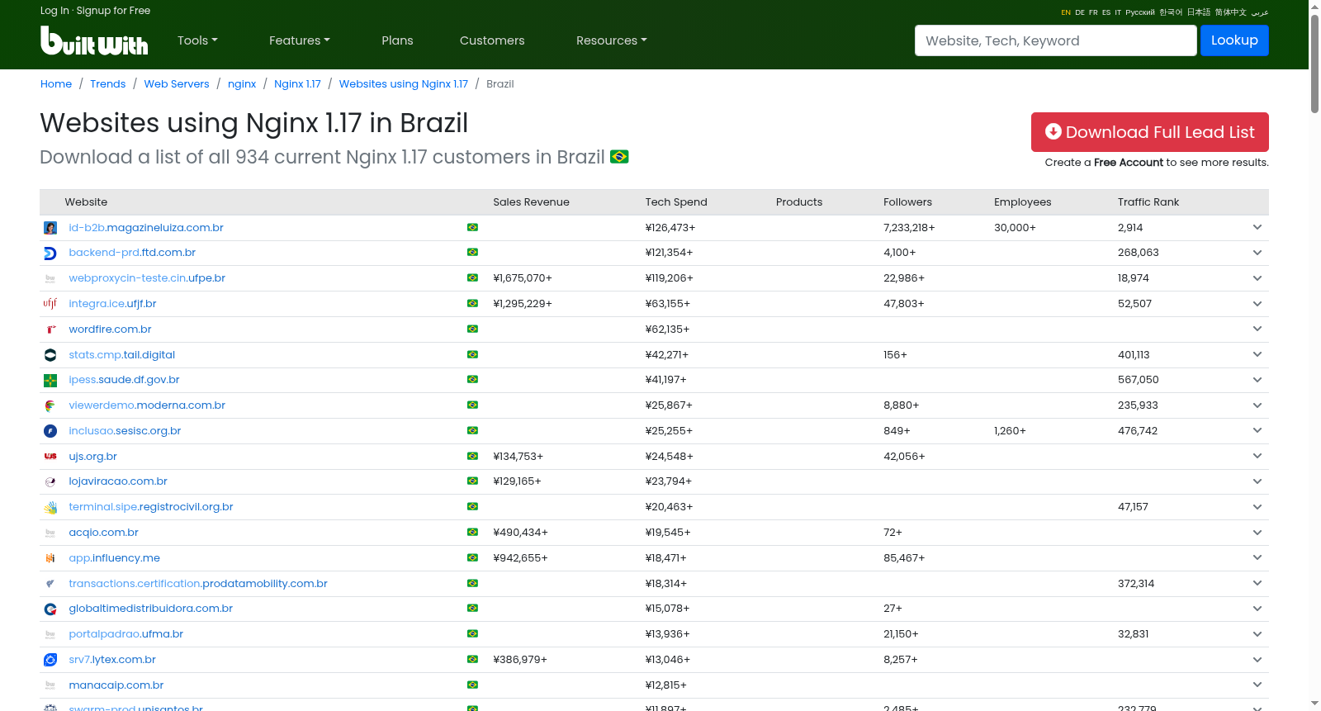Open stats.cmp.tail.digital website link
Image resolution: width=1321 pixels, height=711 pixels.
point(122,355)
